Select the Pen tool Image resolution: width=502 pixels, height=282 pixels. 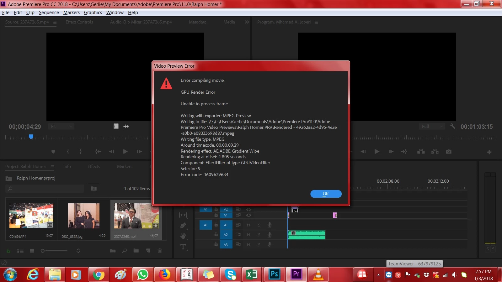[183, 226]
